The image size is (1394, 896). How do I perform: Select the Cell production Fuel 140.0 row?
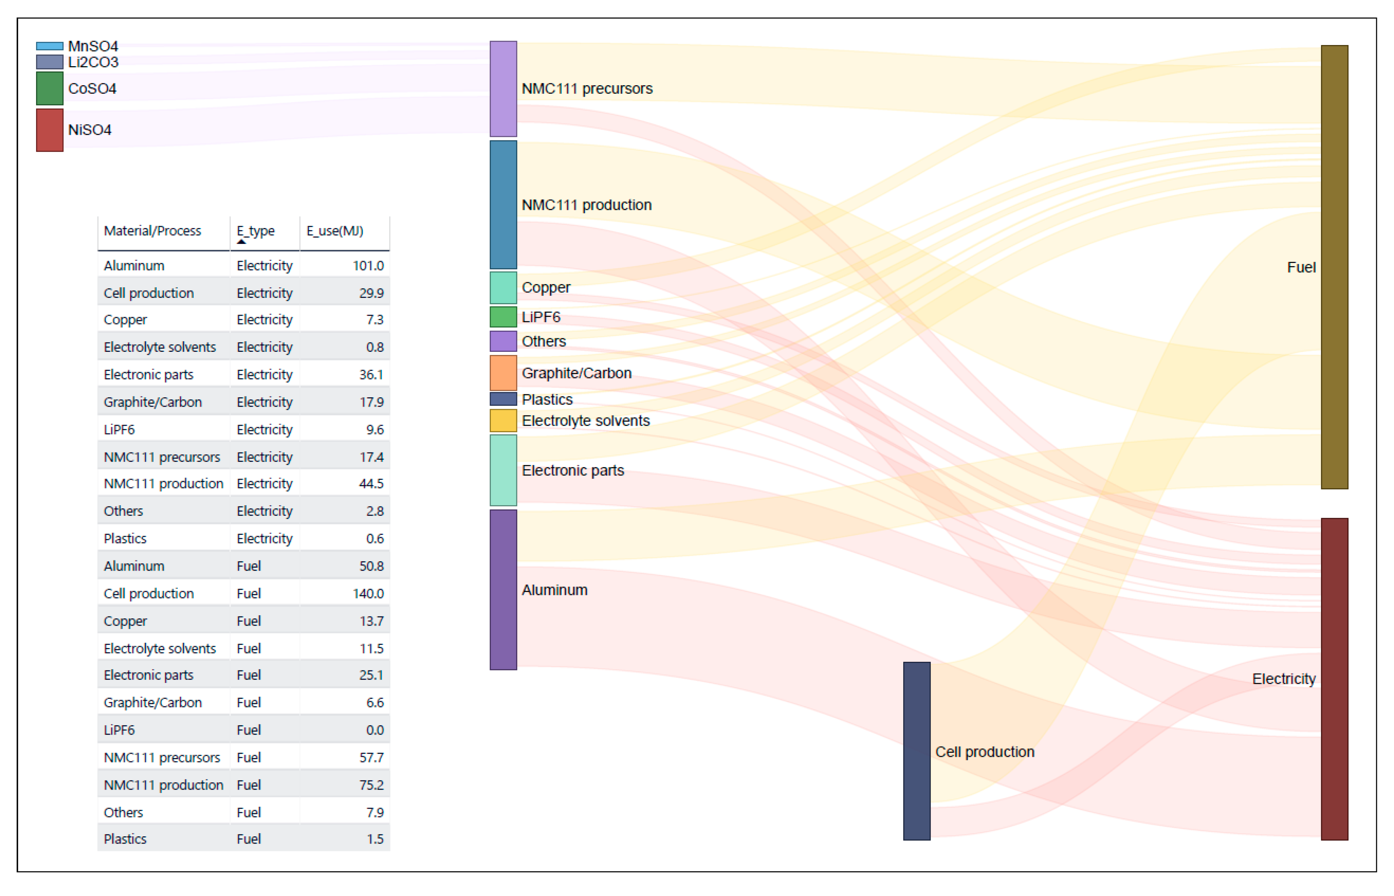tap(243, 593)
